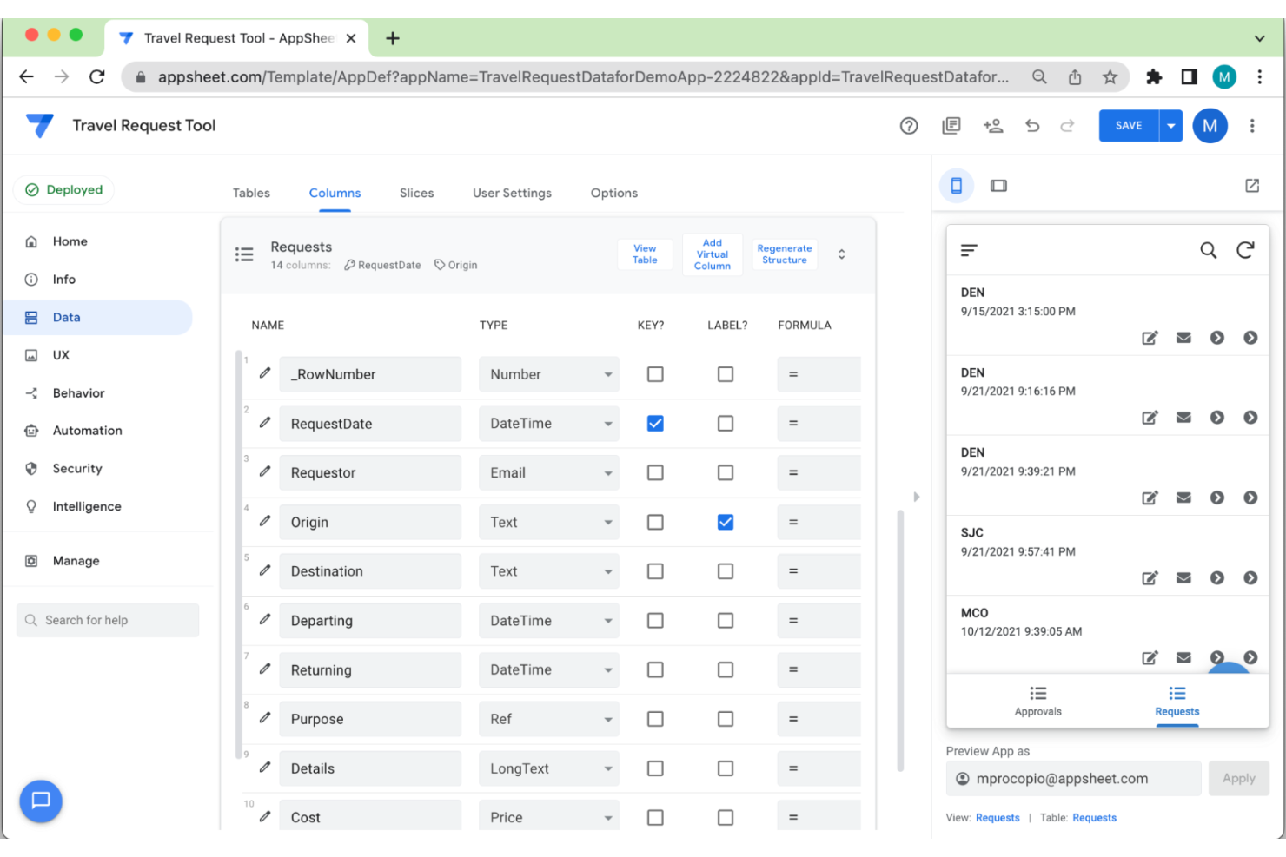1286x857 pixels.
Task: Open the DateTime dropdown for Departing
Action: [548, 620]
